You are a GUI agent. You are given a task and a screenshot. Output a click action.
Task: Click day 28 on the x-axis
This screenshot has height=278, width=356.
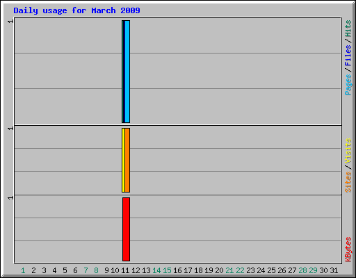(x=302, y=270)
